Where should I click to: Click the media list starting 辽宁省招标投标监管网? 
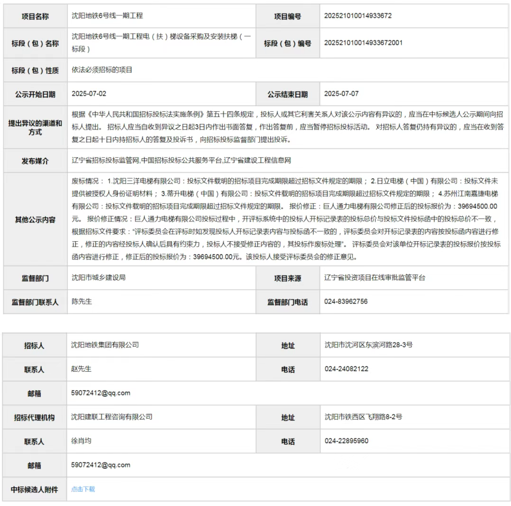coord(181,160)
